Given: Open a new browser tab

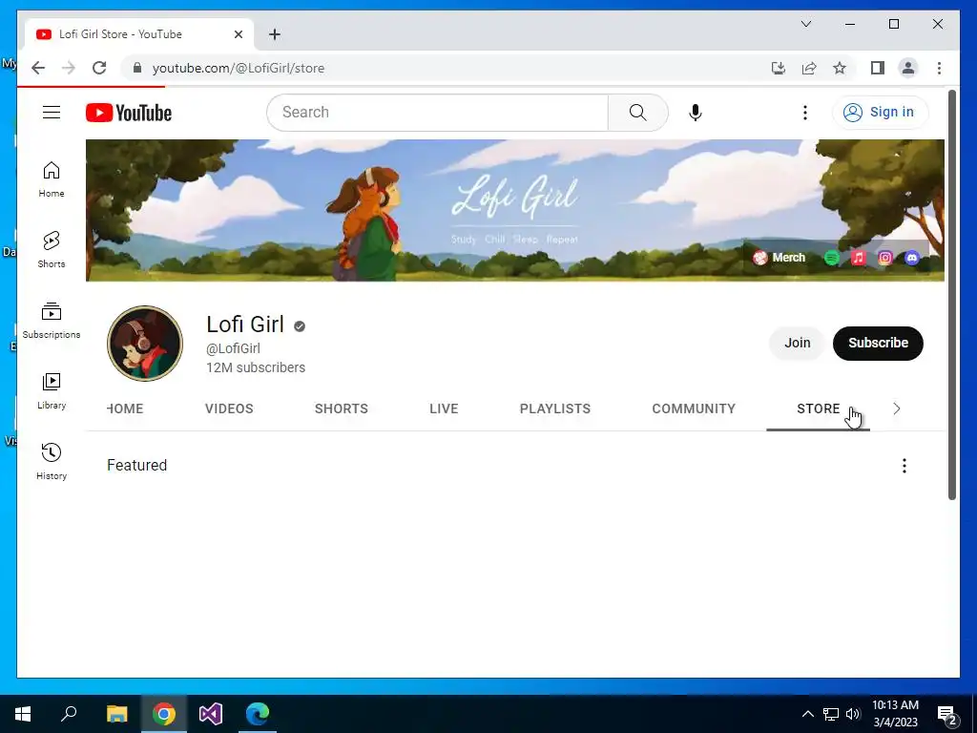Looking at the screenshot, I should [275, 34].
